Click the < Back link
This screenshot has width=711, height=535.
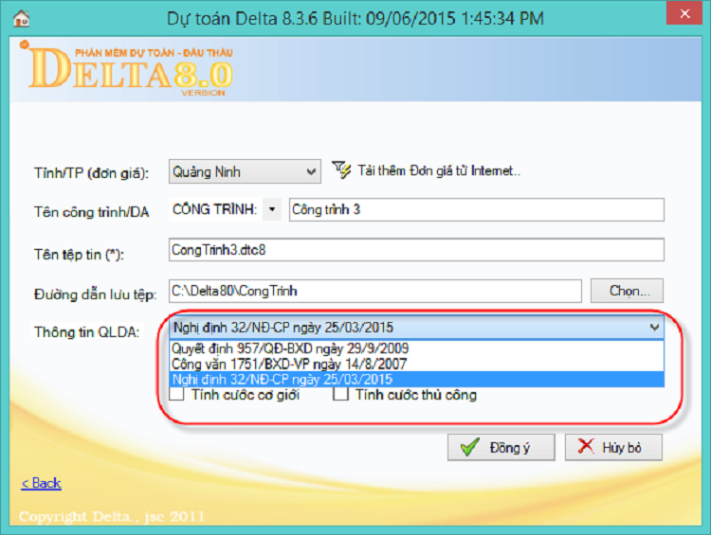(42, 483)
